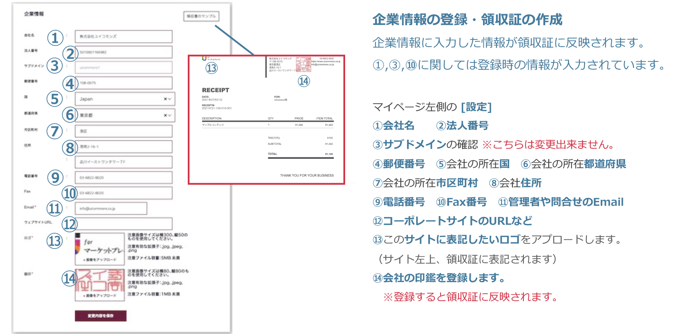This screenshot has width=676, height=334.
Task: Upload company seal via 認印 upload box
Action: (100, 285)
